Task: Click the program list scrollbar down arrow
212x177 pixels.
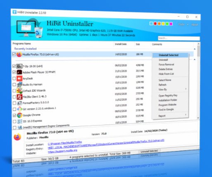Action: (x=198, y=118)
